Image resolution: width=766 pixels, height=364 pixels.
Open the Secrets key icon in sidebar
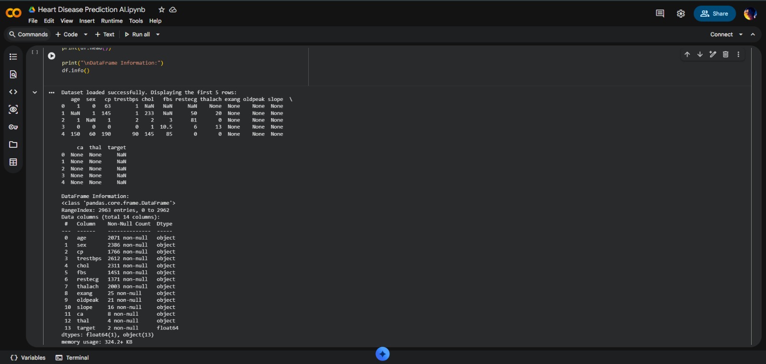(13, 127)
